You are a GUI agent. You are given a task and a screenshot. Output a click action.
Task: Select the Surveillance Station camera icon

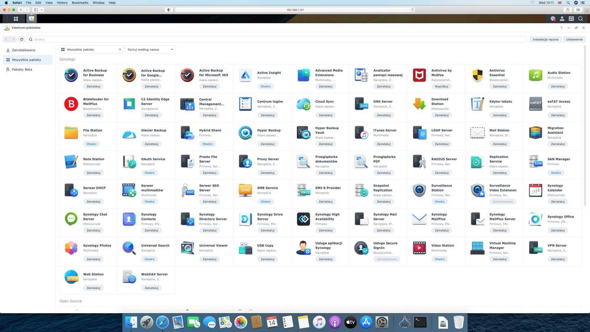point(419,190)
